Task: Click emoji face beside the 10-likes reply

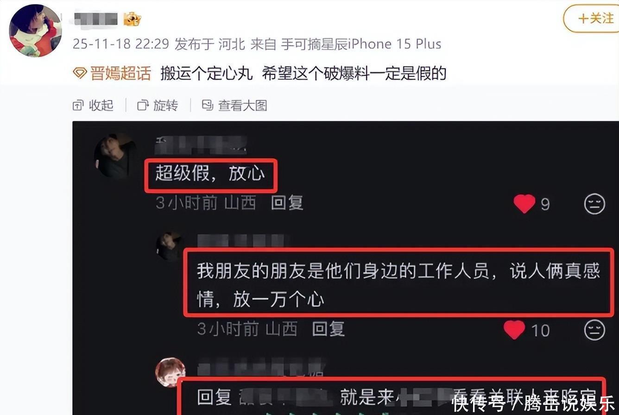Action: tap(594, 330)
